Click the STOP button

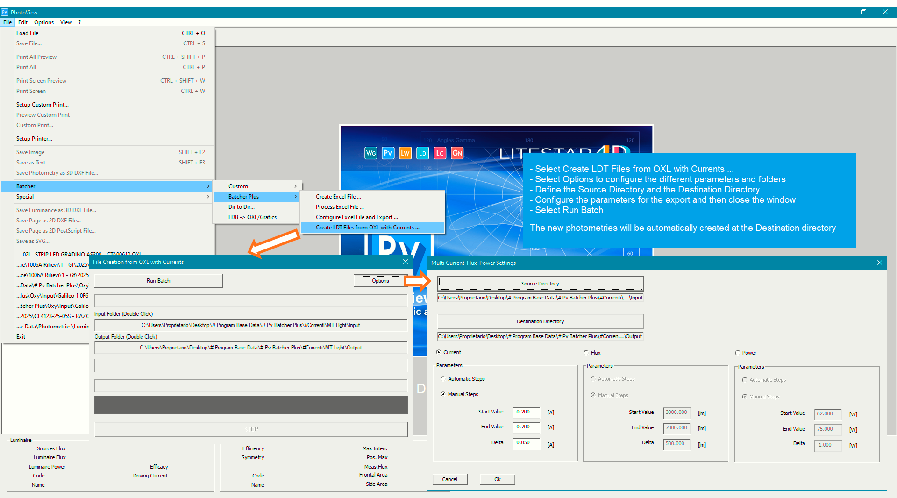[251, 429]
